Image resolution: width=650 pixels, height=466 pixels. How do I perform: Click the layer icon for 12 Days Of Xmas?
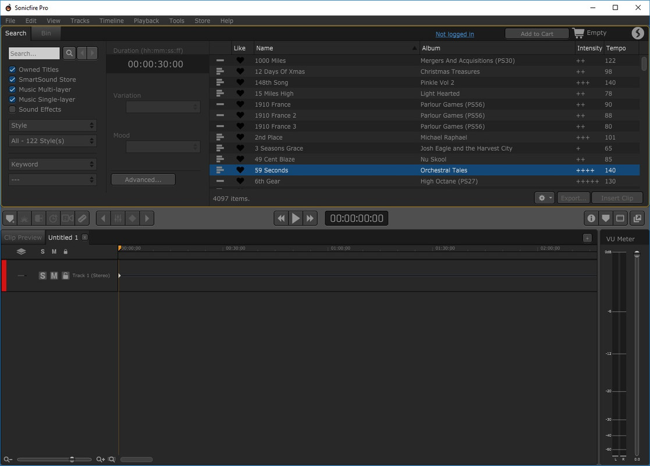click(220, 72)
